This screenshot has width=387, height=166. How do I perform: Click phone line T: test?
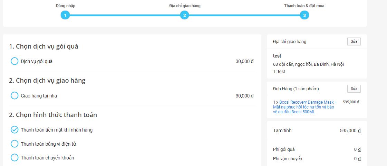click(279, 72)
